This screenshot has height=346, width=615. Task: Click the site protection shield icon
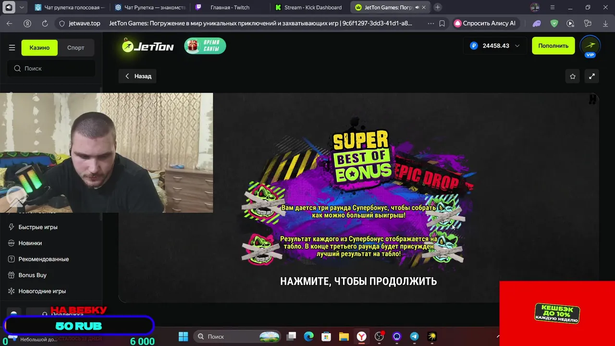[61, 23]
